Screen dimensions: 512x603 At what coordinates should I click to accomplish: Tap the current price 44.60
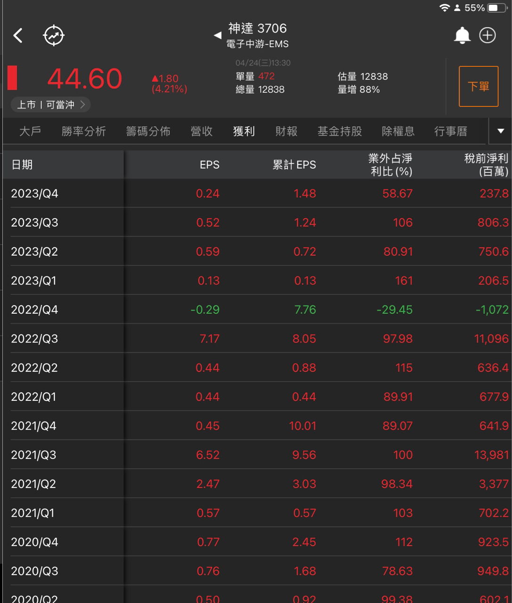click(85, 79)
